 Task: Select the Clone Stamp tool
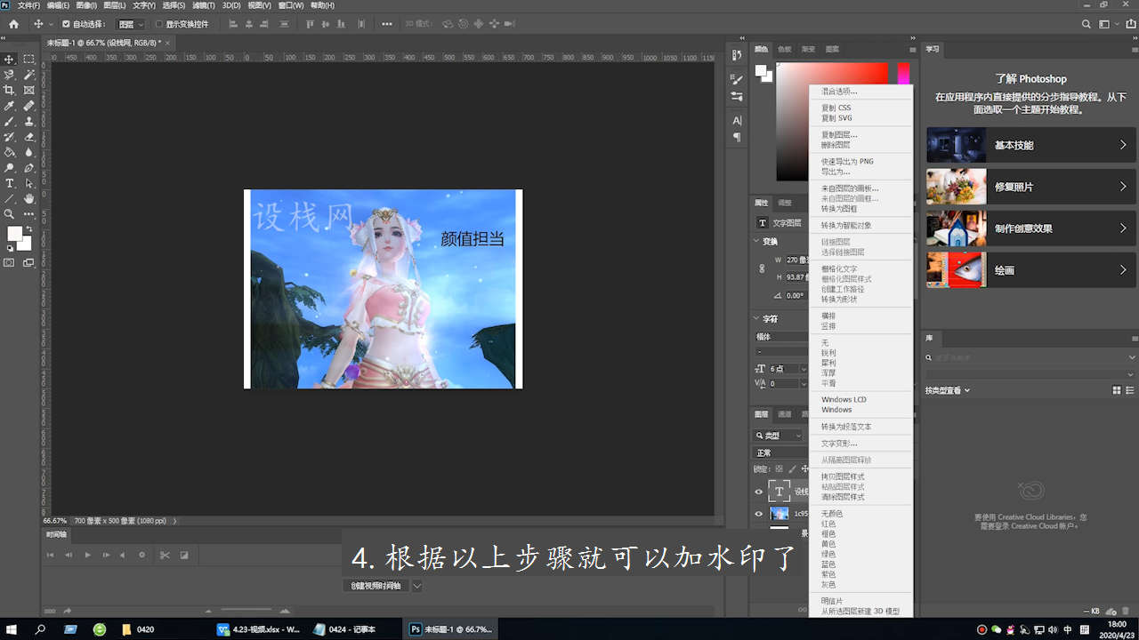tap(29, 121)
